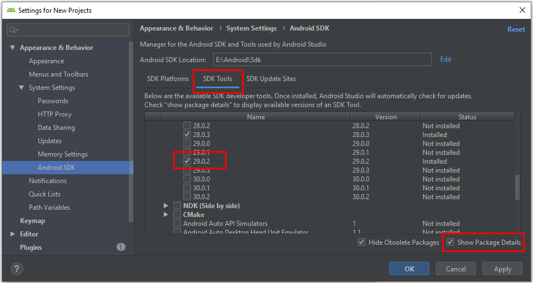Collapse the System Settings tree arrow
Image resolution: width=533 pixels, height=283 pixels.
tap(22, 88)
